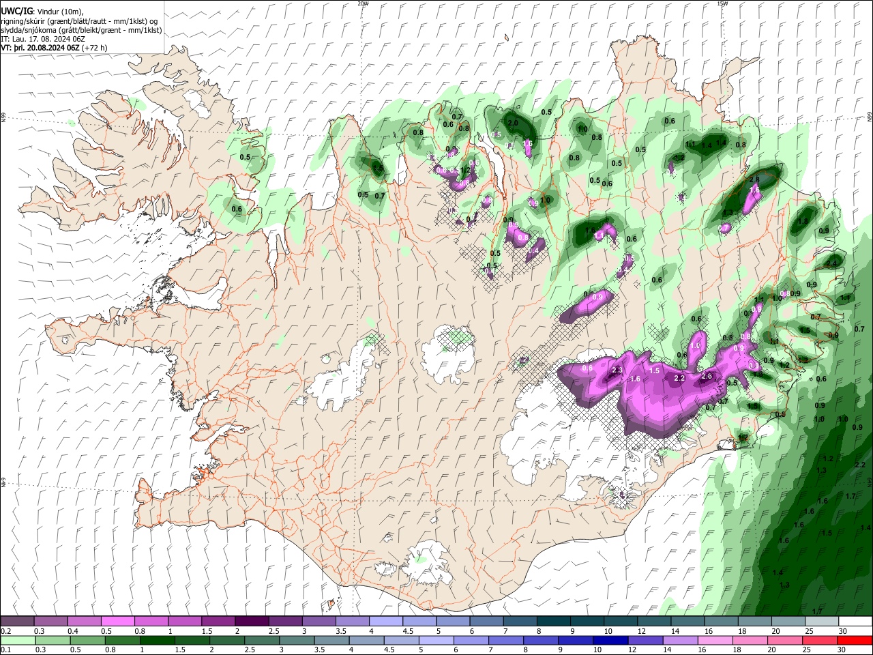Viewport: 873px width, 655px height.
Task: Click the bright pink 0.5 swatch in upper legend
Action: (117, 622)
